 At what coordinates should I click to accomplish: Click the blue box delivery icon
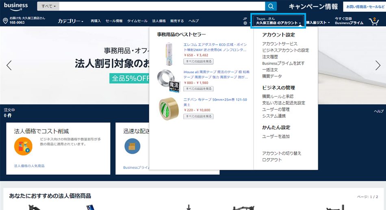(132, 146)
